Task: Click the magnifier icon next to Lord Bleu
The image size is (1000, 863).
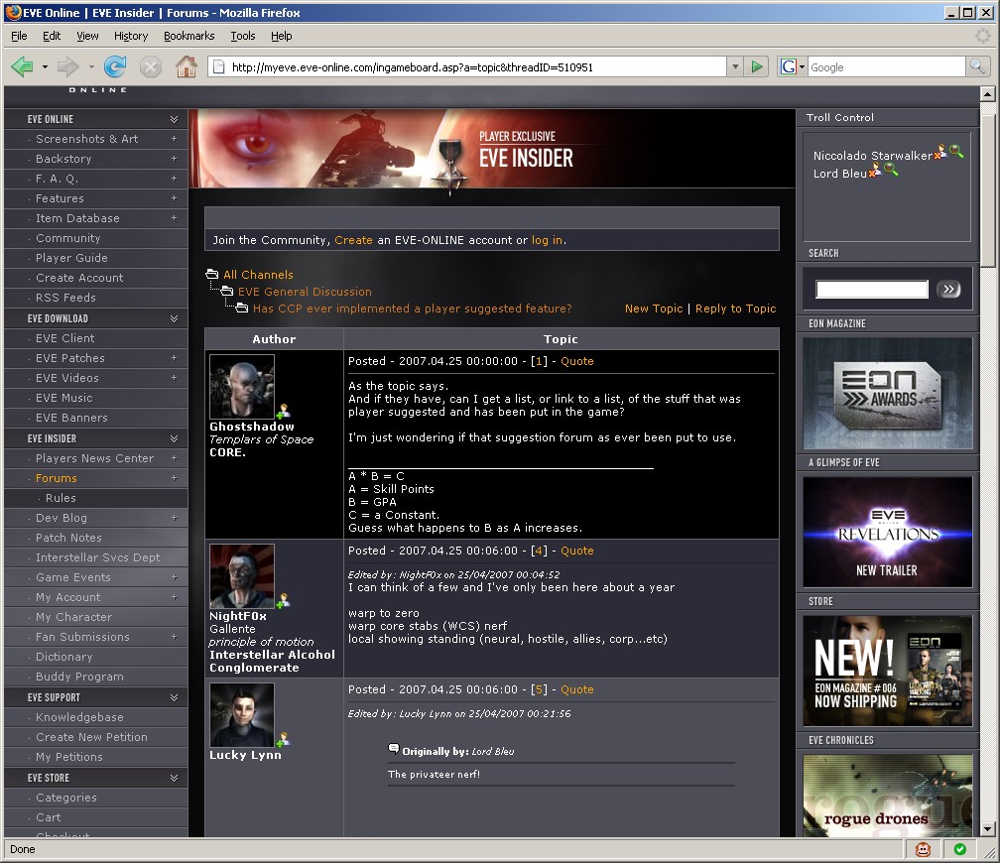Action: tap(891, 170)
